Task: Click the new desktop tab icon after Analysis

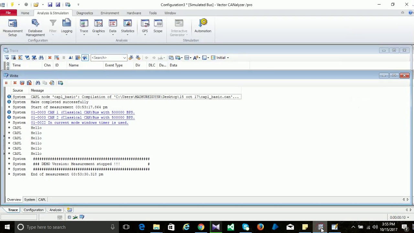Action: coord(70,210)
